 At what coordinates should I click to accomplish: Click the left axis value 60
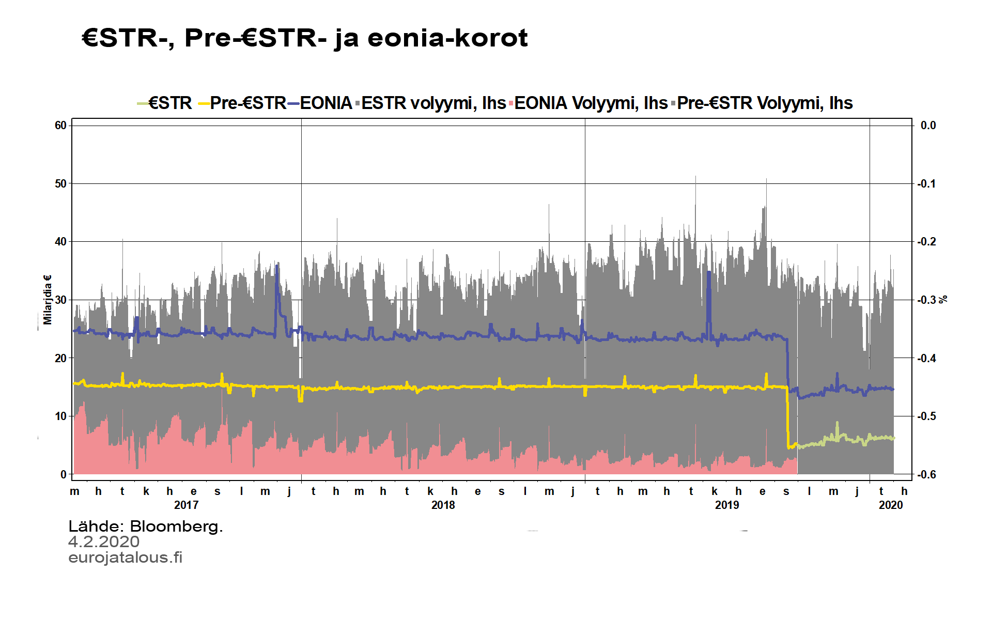[x=60, y=126]
